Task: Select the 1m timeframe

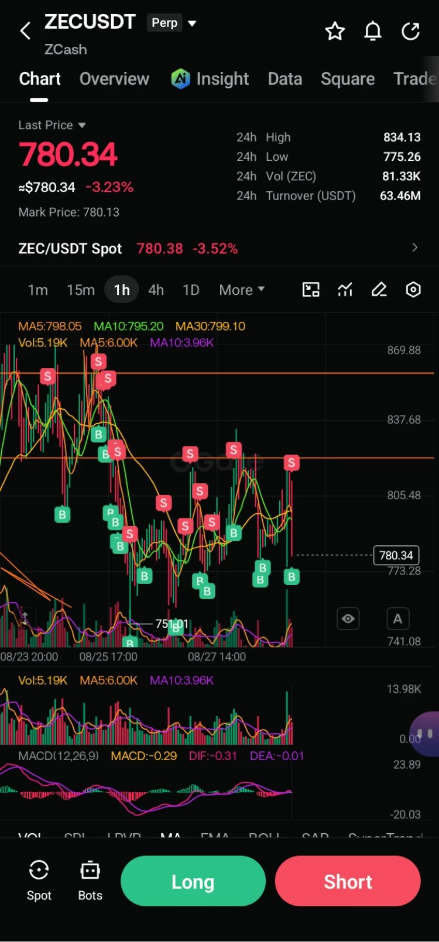Action: [x=38, y=290]
